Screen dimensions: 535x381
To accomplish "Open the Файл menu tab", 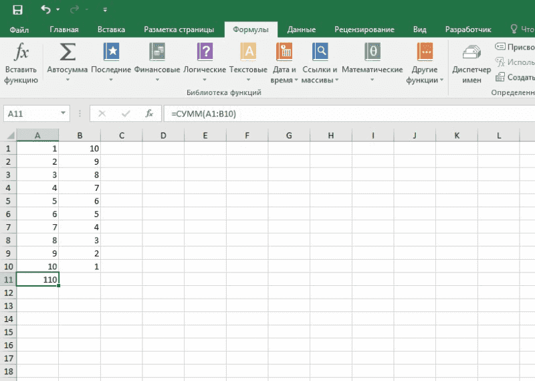I will pos(19,29).
